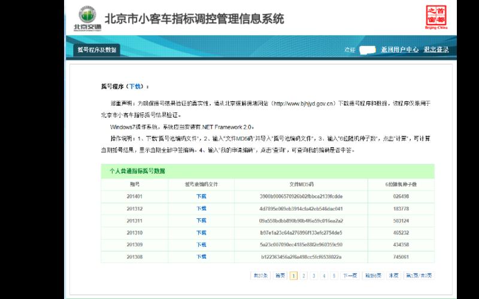Image resolution: width=479 pixels, height=299 pixels.
Task: Go to 下一页 next page
Action: point(350,276)
